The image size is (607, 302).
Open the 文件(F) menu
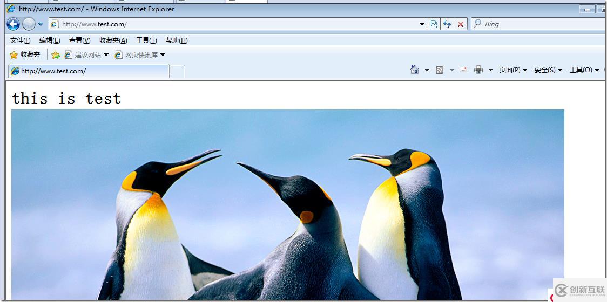coord(20,40)
